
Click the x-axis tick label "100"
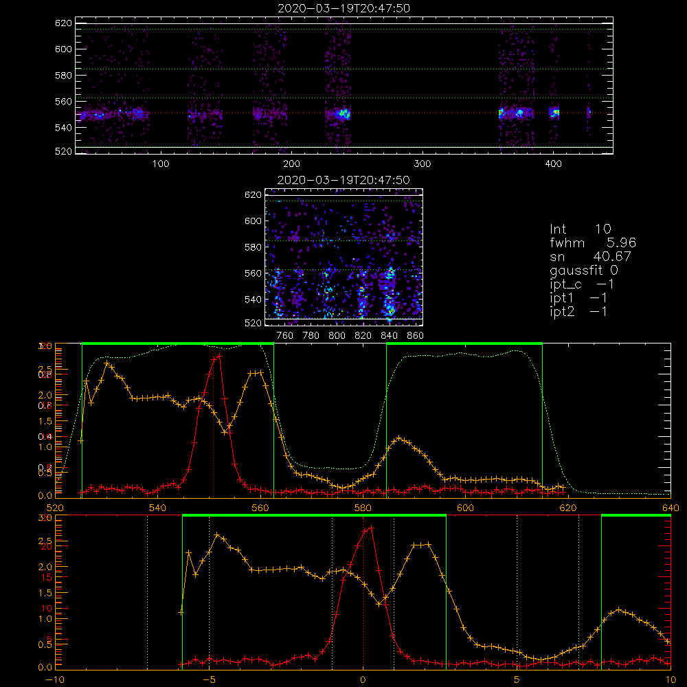tap(161, 164)
